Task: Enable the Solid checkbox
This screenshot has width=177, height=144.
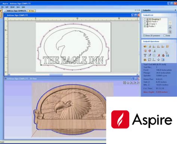Action: [x=164, y=35]
